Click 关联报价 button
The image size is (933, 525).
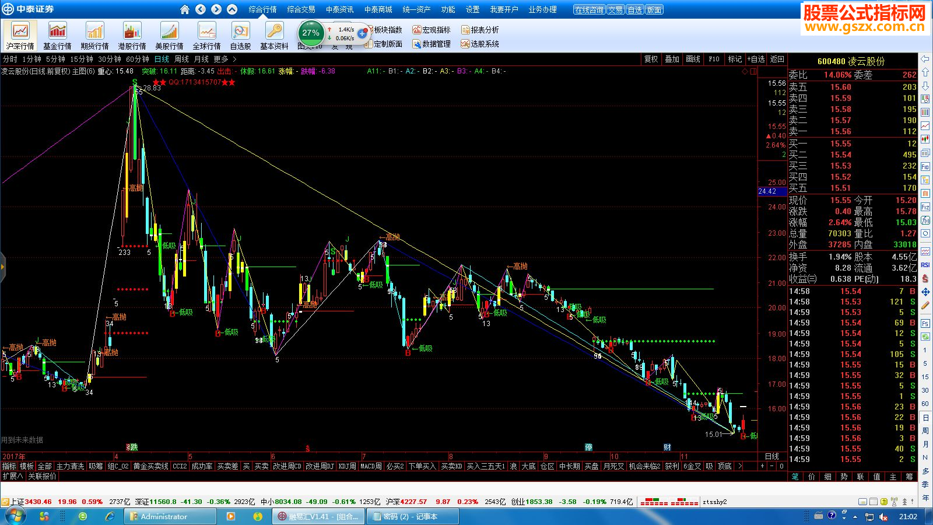42,476
